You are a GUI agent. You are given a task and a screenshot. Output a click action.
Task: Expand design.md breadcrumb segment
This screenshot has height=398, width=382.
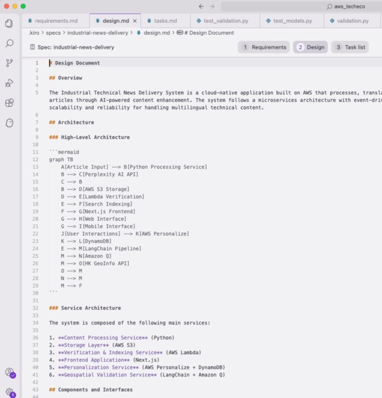(153, 33)
